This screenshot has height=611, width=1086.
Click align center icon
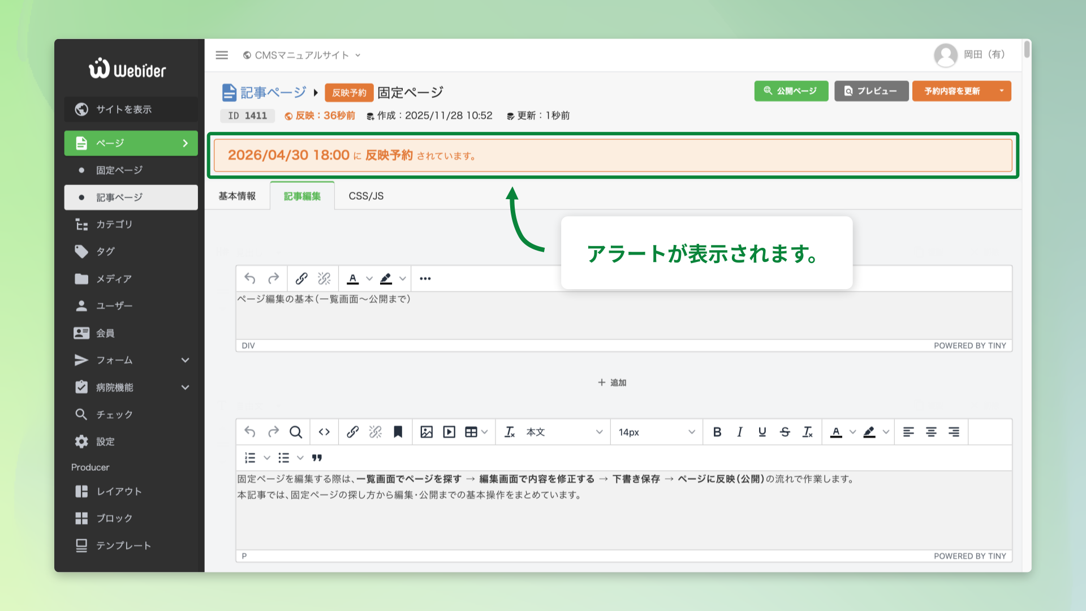tap(931, 432)
